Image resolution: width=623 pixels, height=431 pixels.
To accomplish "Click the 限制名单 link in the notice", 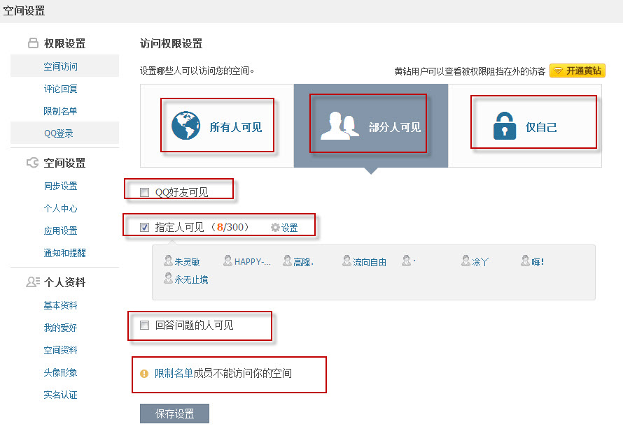I will point(174,374).
